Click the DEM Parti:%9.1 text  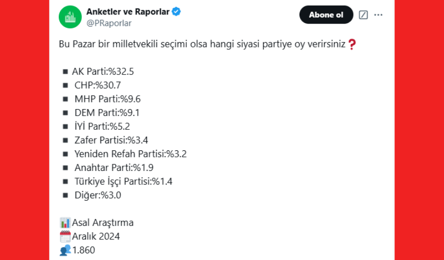(107, 113)
